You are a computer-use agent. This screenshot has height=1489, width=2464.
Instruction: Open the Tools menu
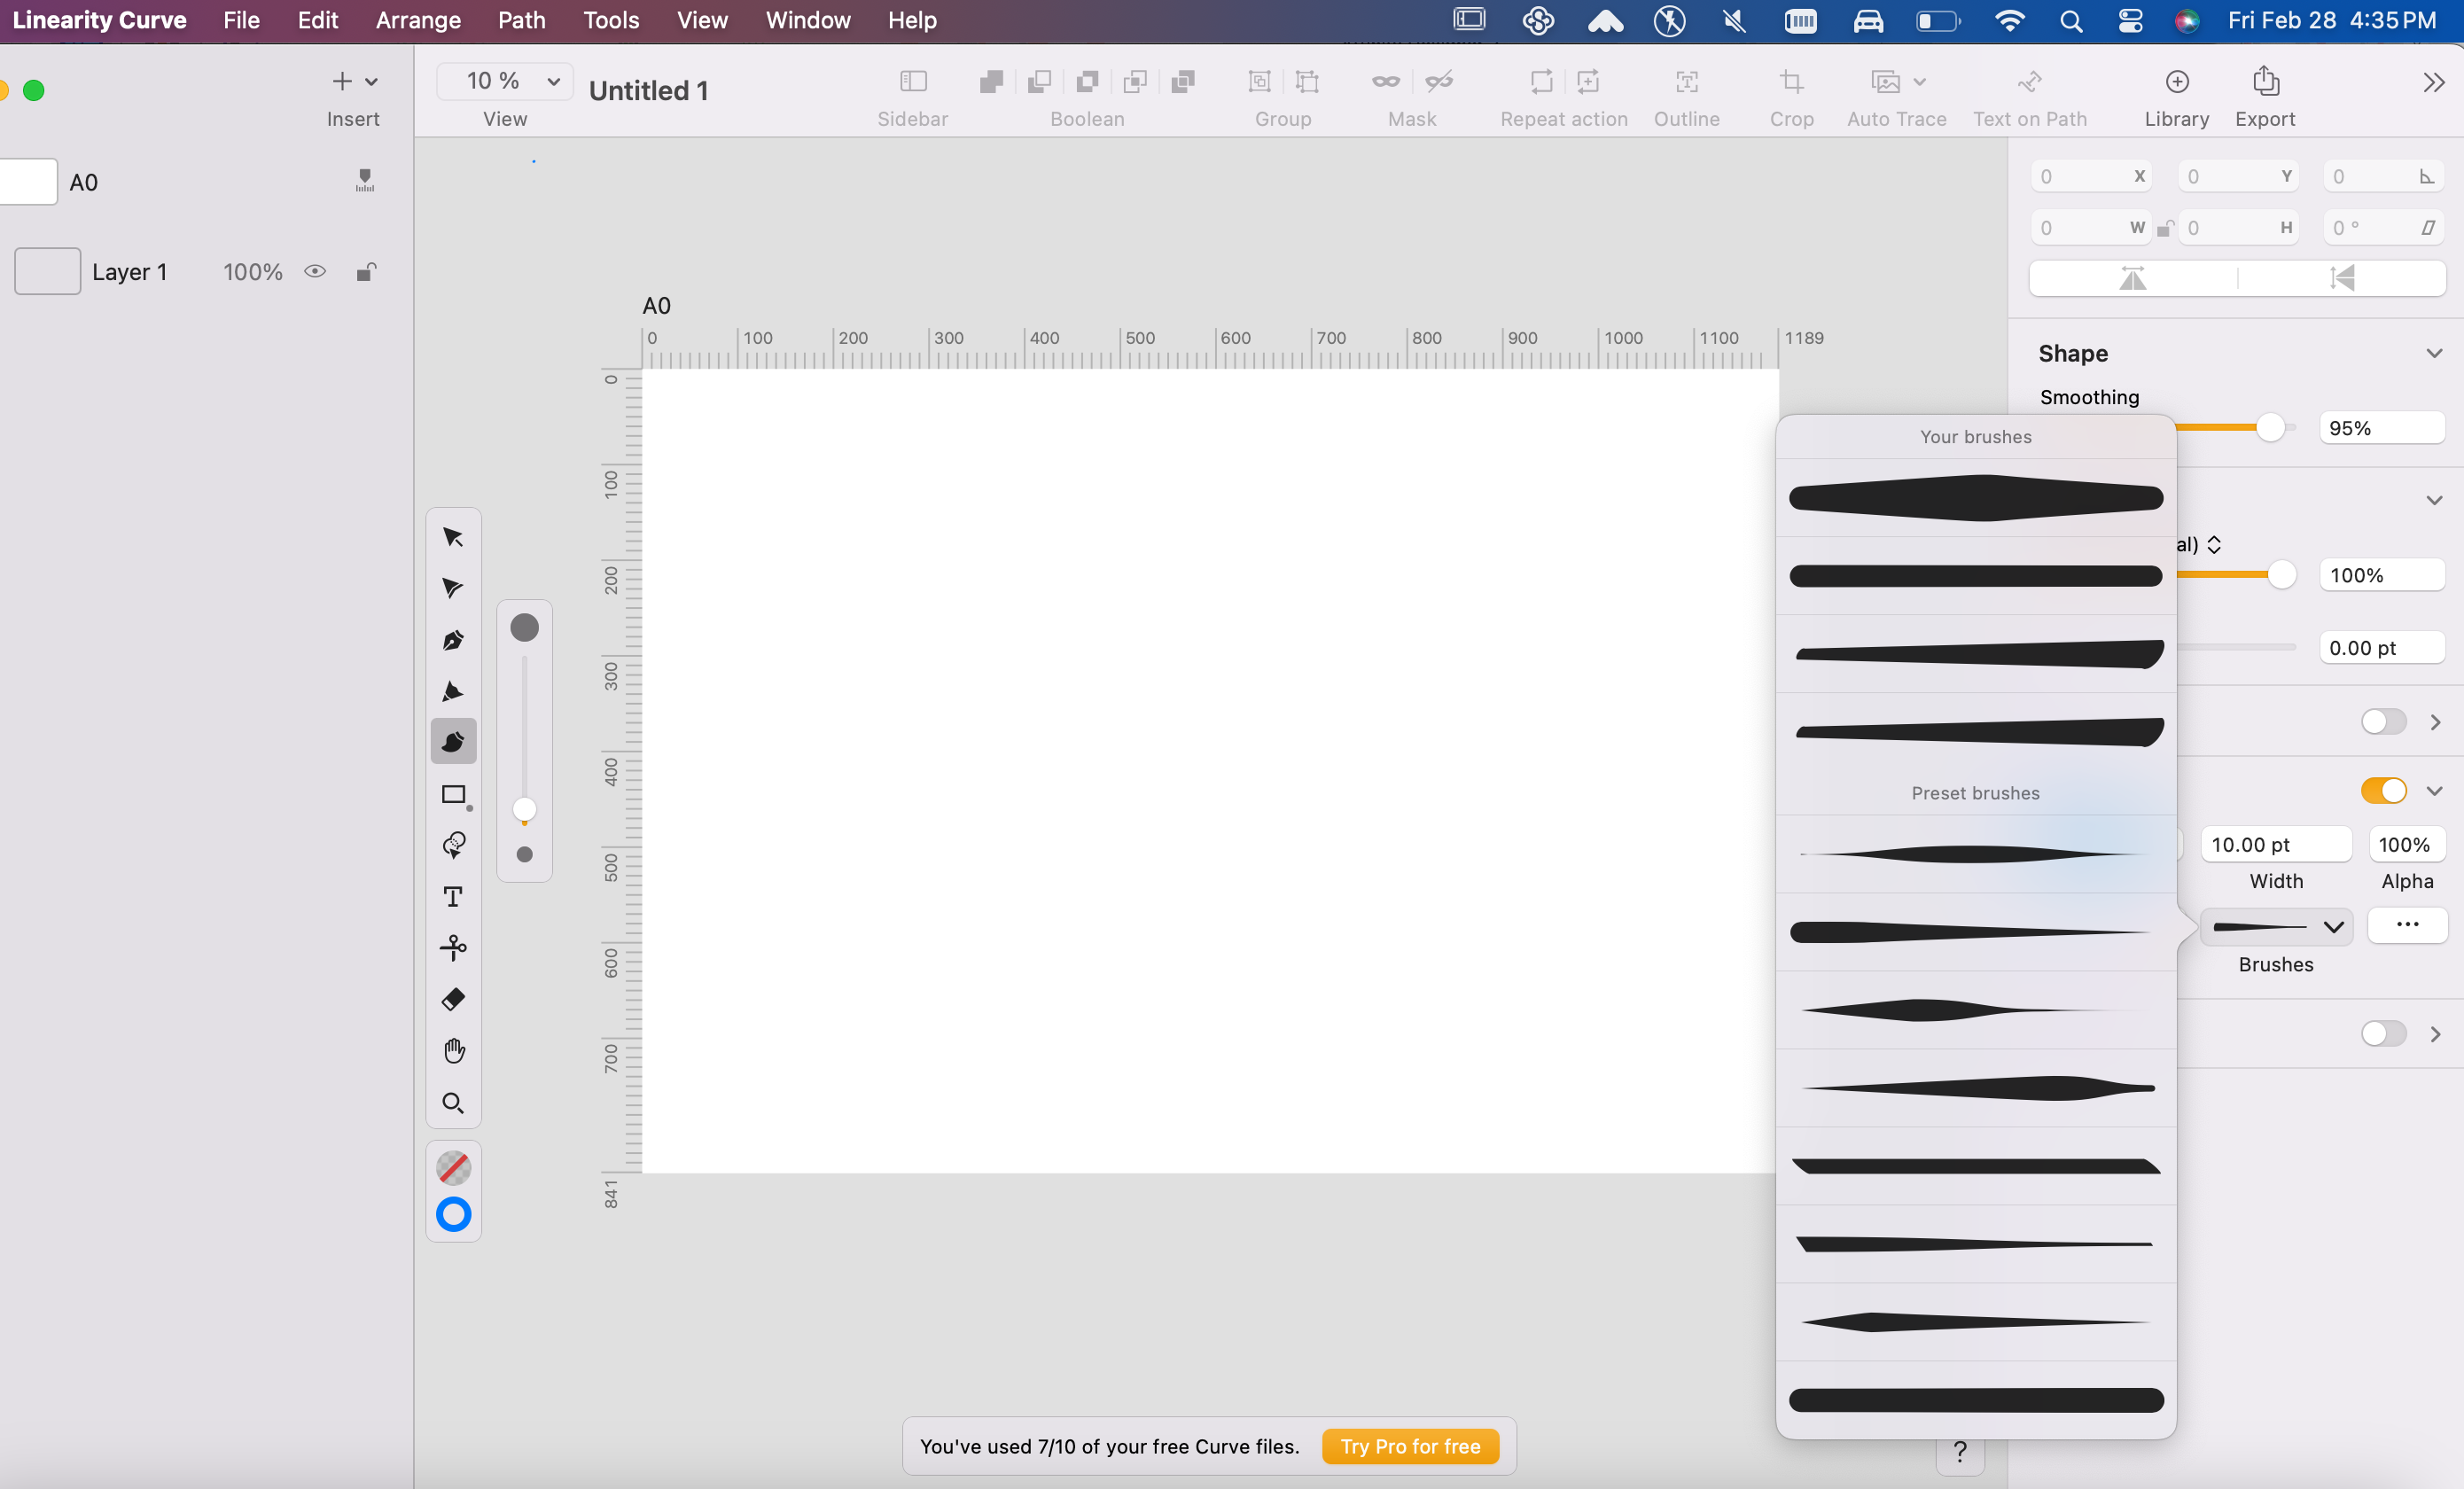pos(611,20)
